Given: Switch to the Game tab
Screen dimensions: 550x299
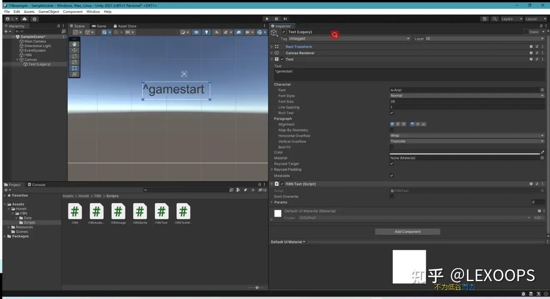Looking at the screenshot, I should click(99, 26).
